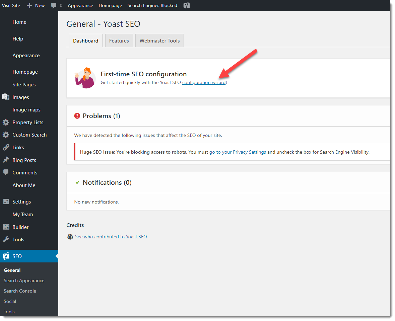395x321 pixels.
Task: Click the Tools wrench icon
Action: pos(6,239)
